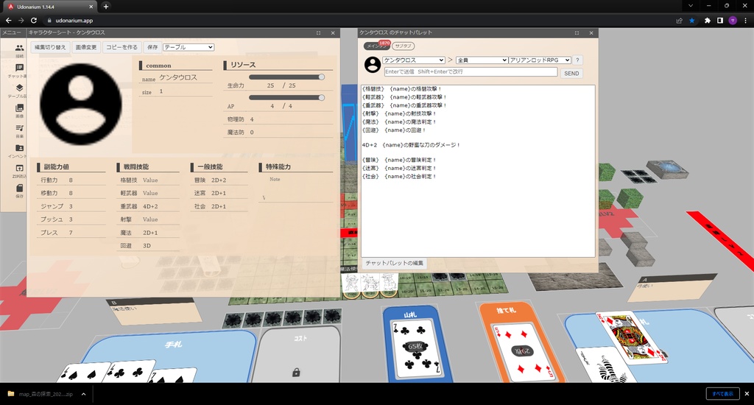Open the テーブル location dropdown
Screen dimensions: 754x405
[188, 47]
